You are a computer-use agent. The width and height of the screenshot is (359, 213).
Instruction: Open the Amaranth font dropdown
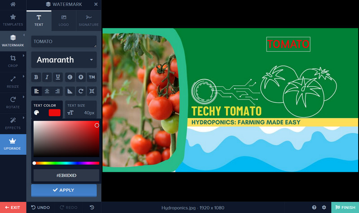click(64, 60)
